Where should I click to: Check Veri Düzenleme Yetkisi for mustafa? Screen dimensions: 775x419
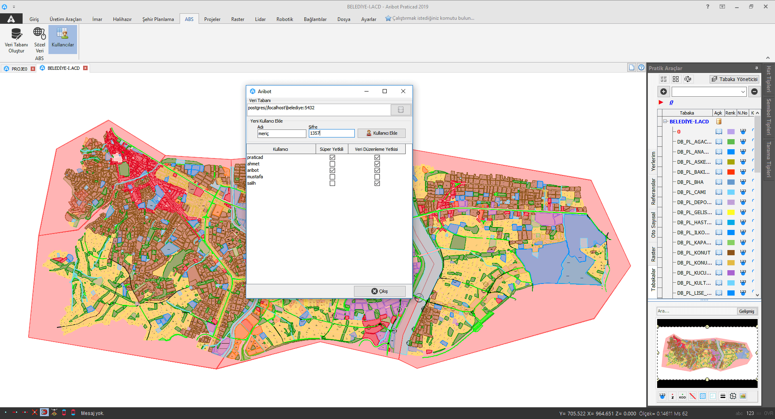[x=377, y=177]
